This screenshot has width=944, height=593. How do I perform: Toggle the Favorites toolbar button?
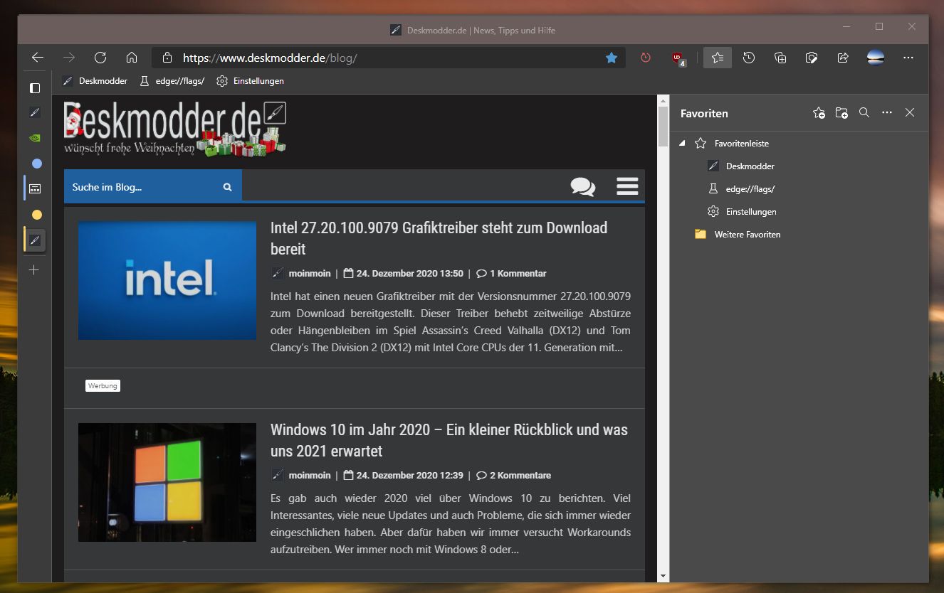[x=718, y=58]
